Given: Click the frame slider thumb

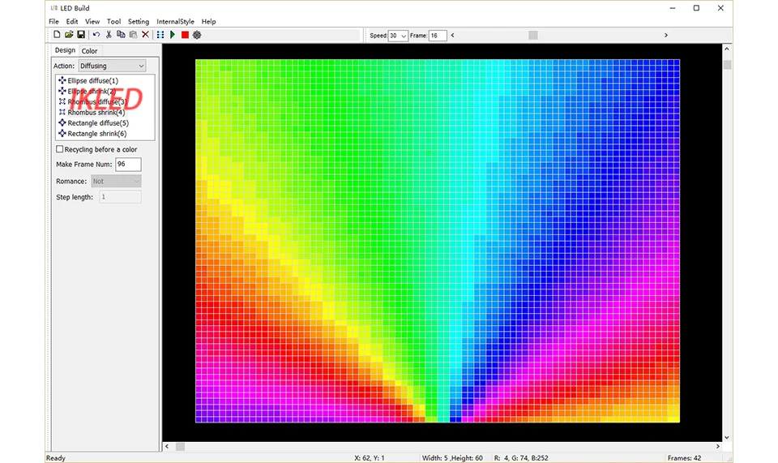Looking at the screenshot, I should point(533,35).
